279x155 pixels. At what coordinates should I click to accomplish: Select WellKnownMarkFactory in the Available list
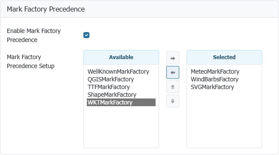pos(121,72)
